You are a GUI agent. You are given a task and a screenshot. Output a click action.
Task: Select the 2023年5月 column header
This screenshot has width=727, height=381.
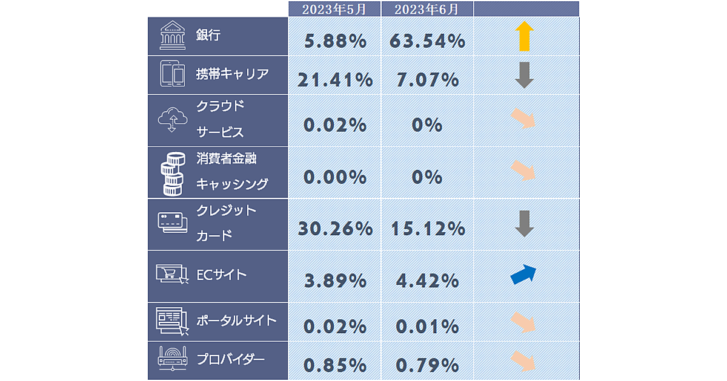(334, 9)
